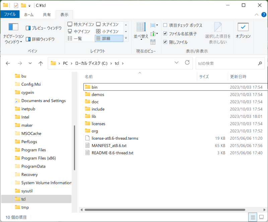The image size is (268, 222).
Task: Switch to large thumbnails via status bar icon
Action: point(261,217)
